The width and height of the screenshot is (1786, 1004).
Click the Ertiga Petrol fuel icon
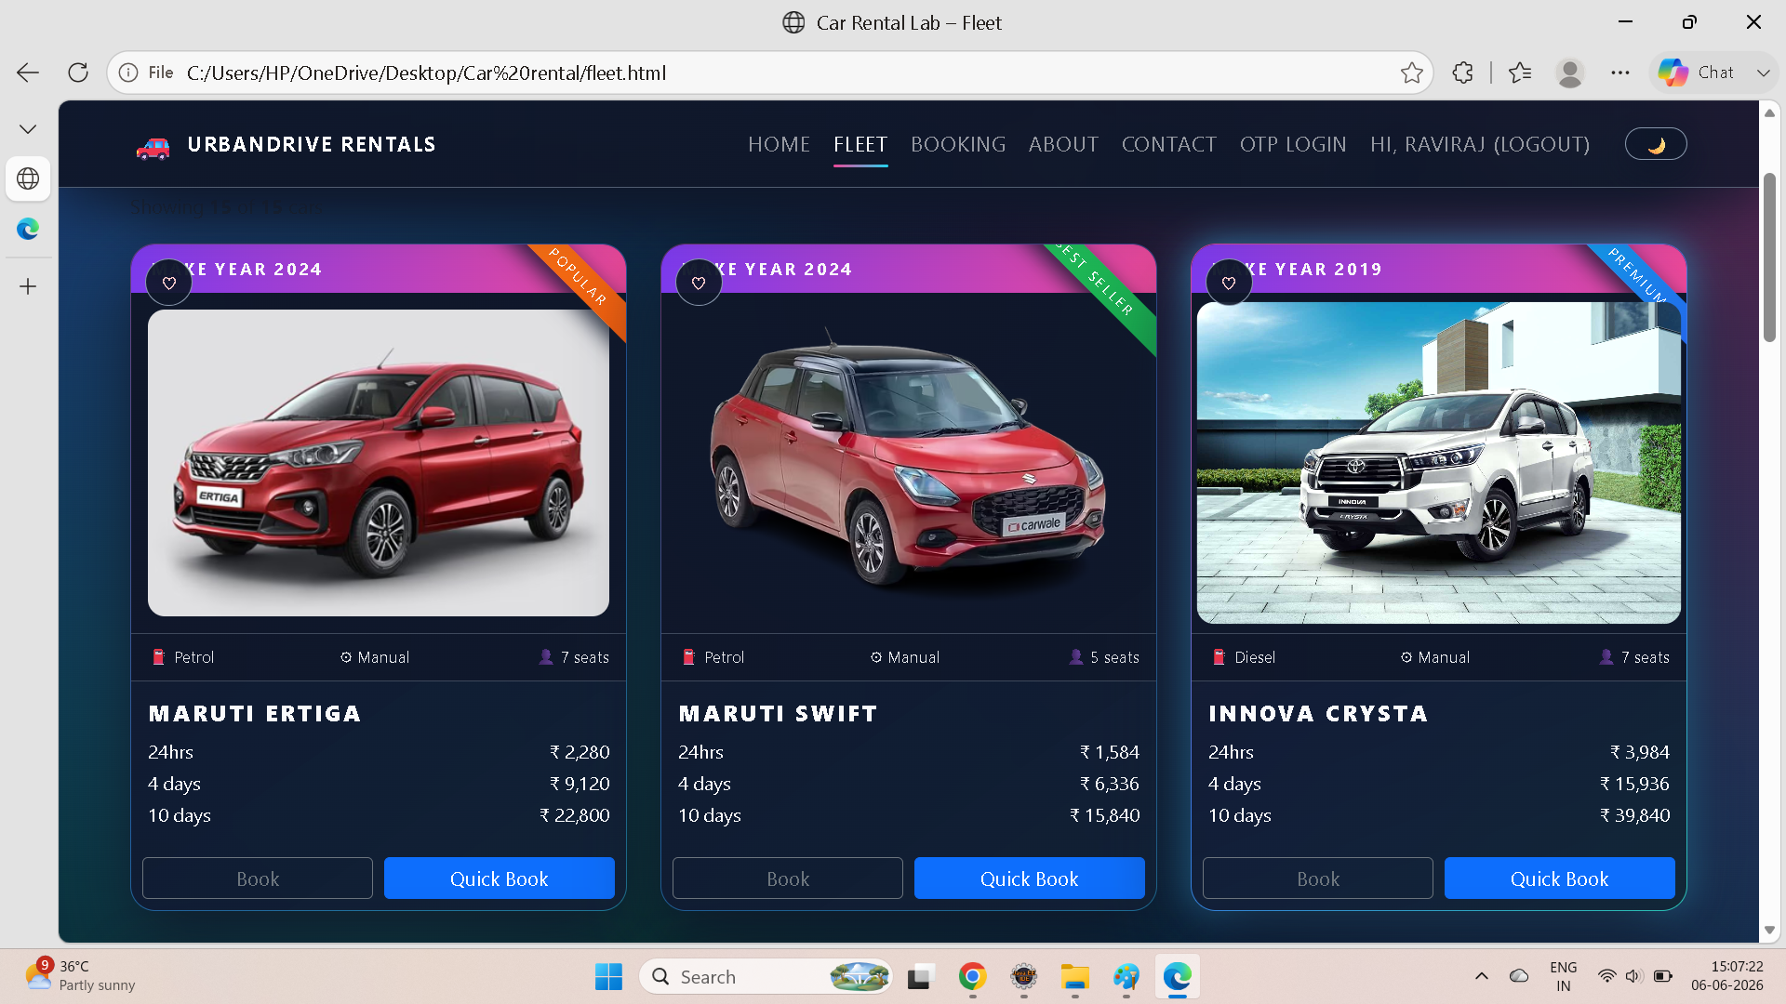pos(158,657)
